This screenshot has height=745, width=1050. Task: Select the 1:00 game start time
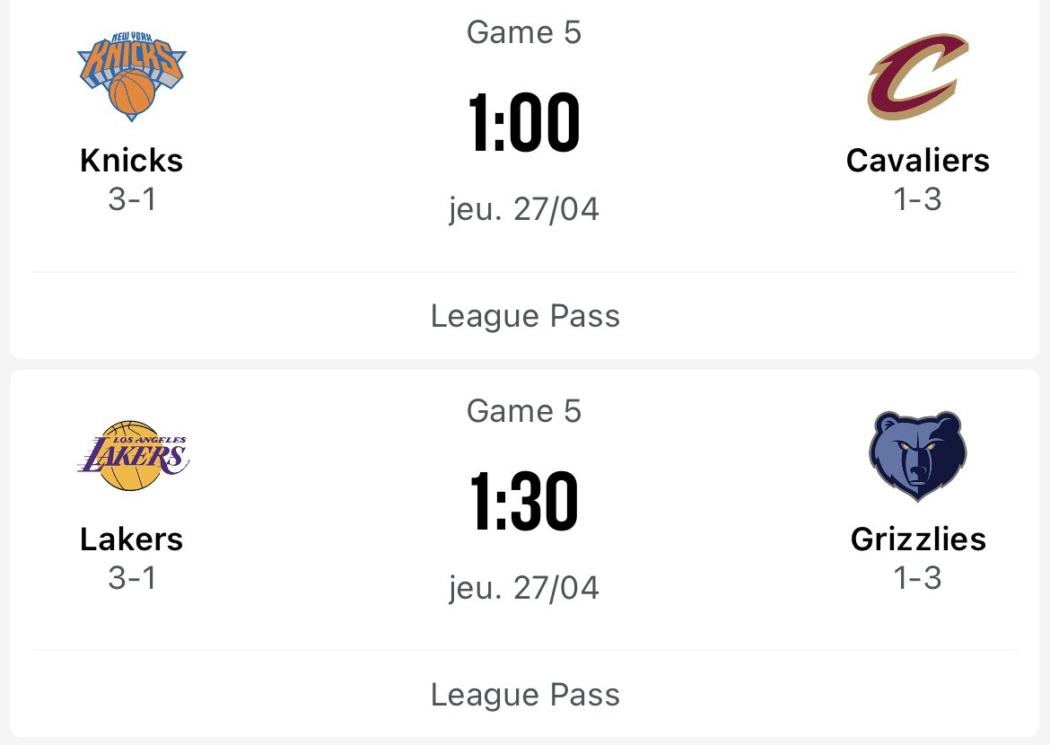(524, 123)
